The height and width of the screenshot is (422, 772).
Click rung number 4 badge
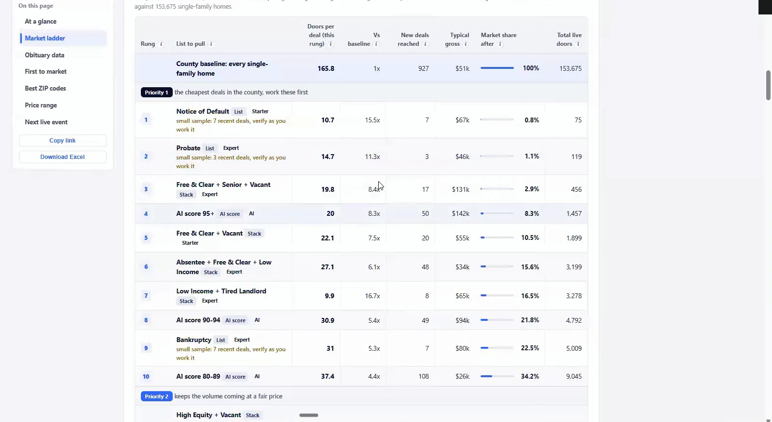pos(146,214)
